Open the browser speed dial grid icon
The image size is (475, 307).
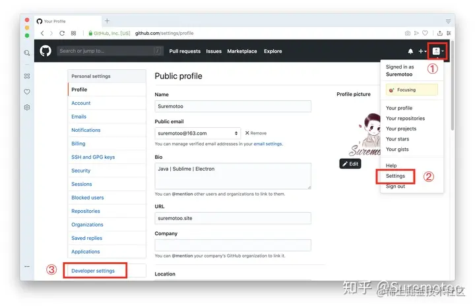(73, 33)
